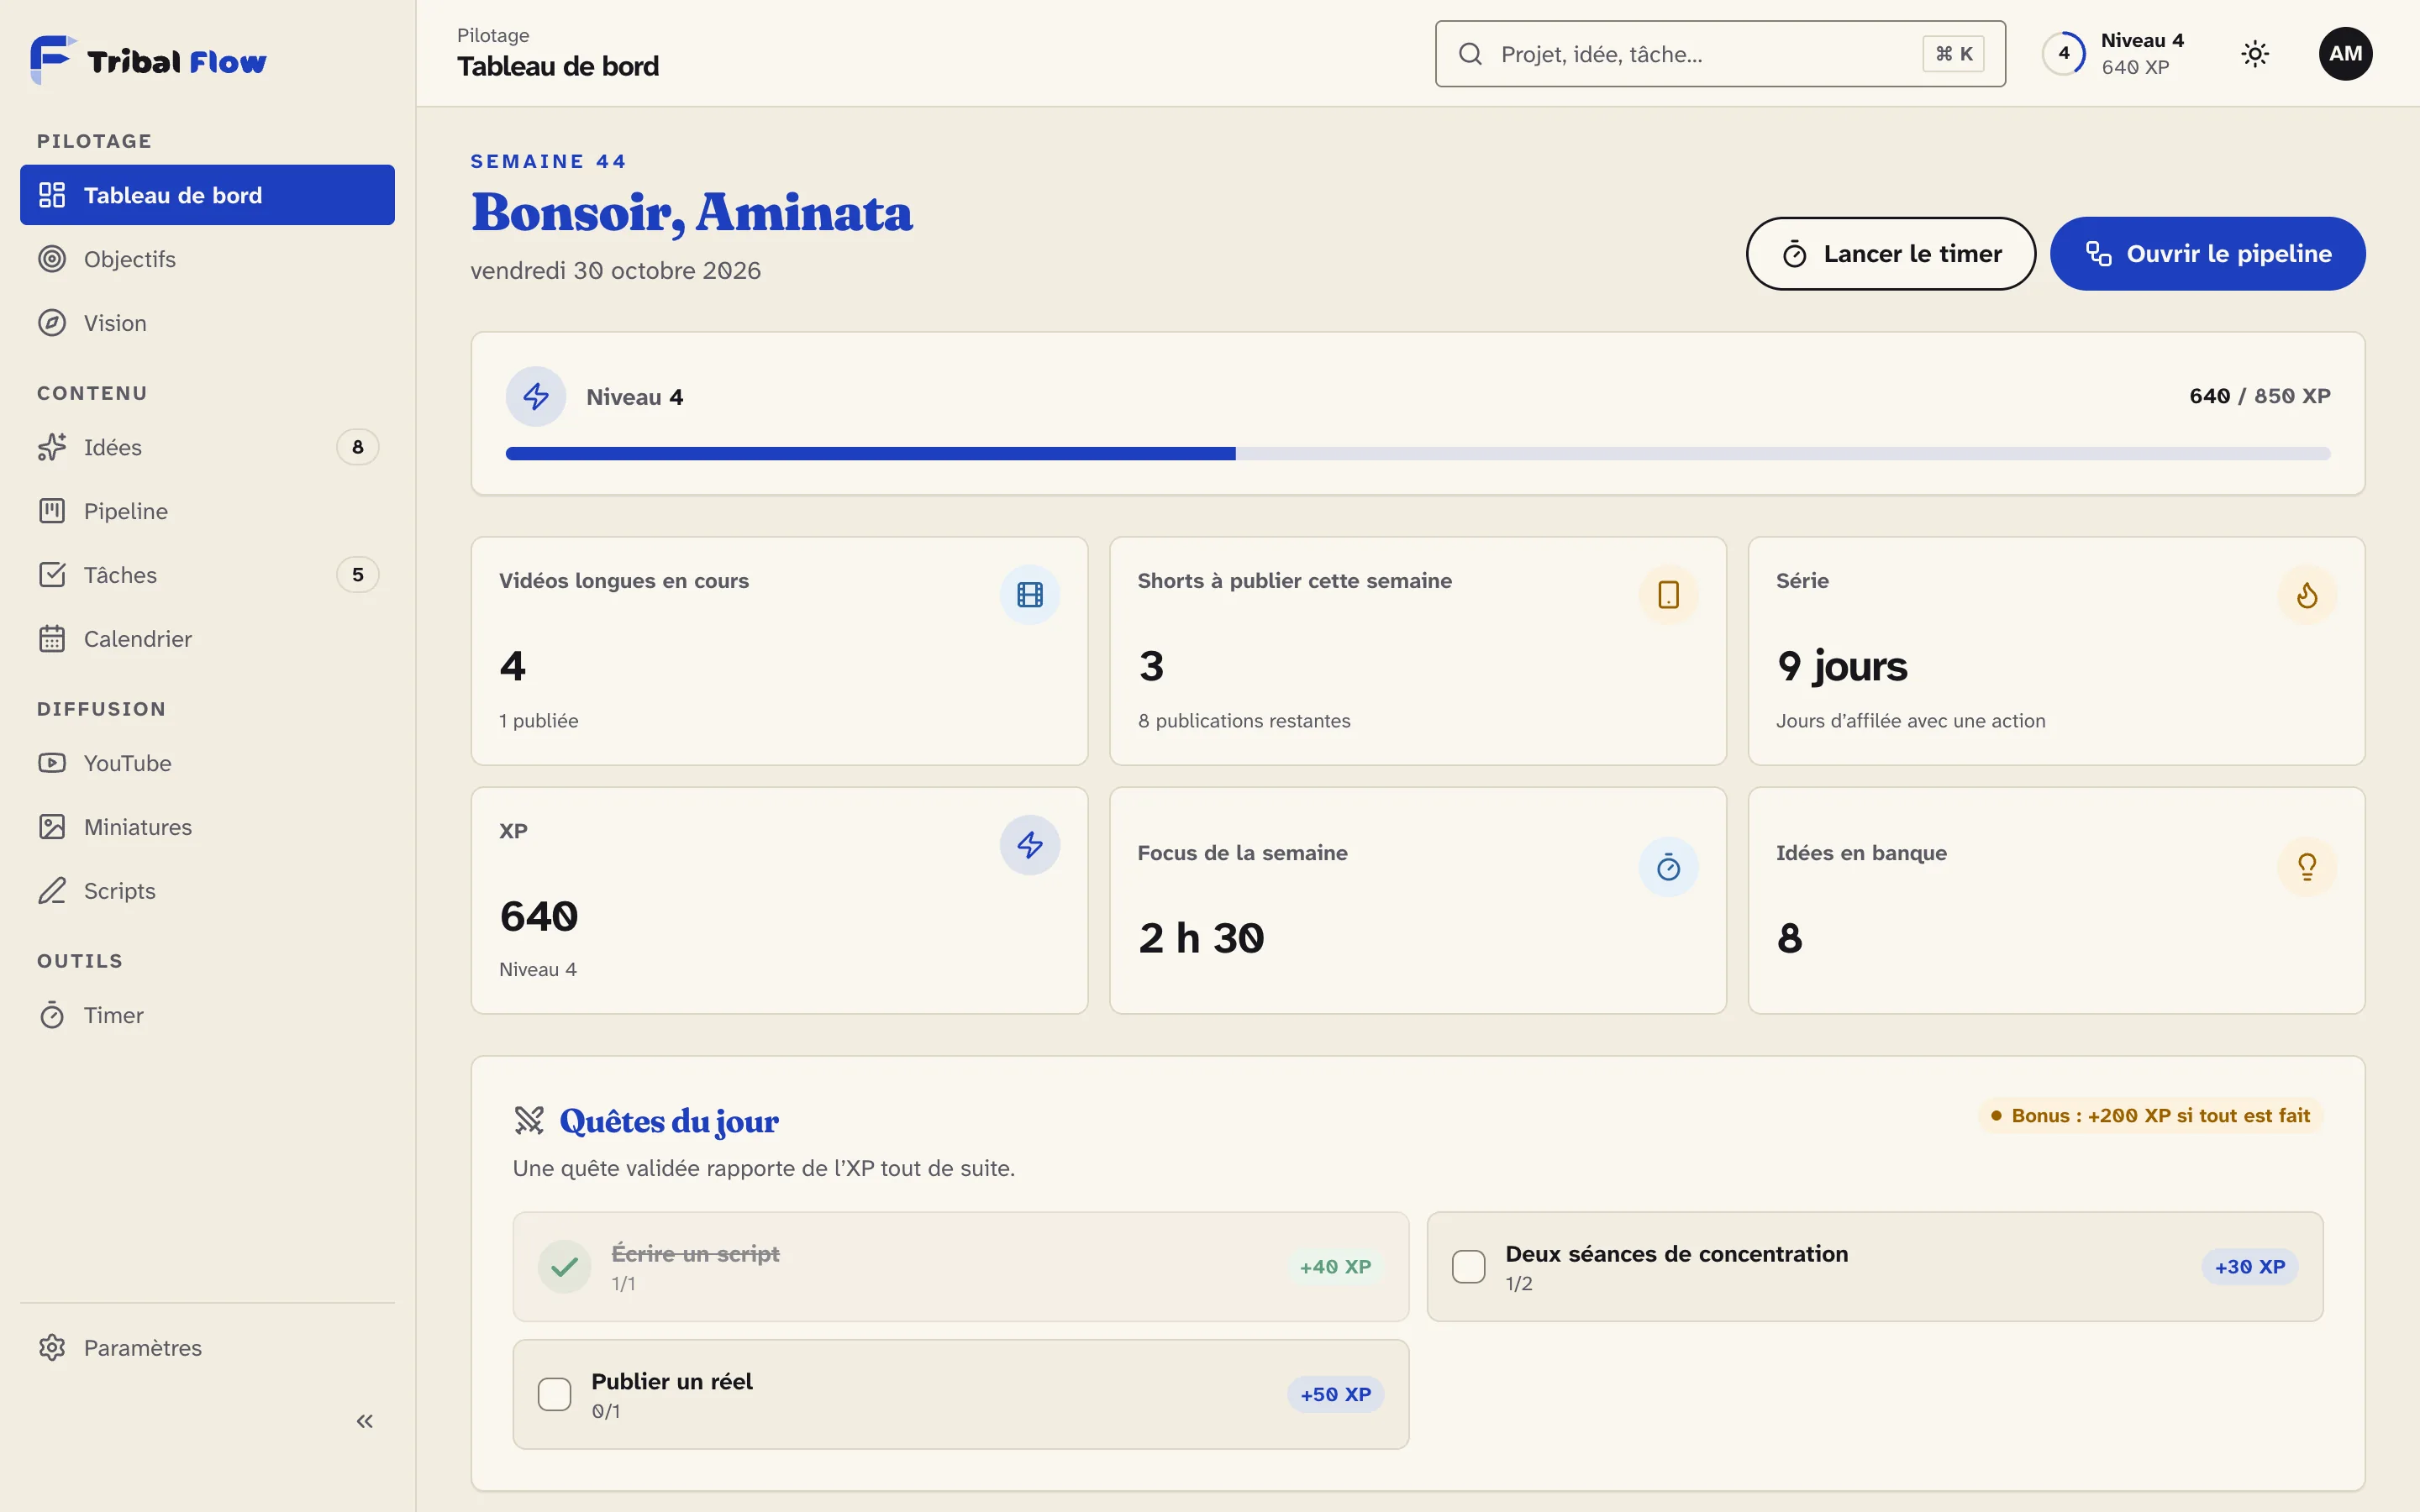The width and height of the screenshot is (2420, 1512).
Task: Click the 2 h 30 focus value
Action: (1201, 938)
